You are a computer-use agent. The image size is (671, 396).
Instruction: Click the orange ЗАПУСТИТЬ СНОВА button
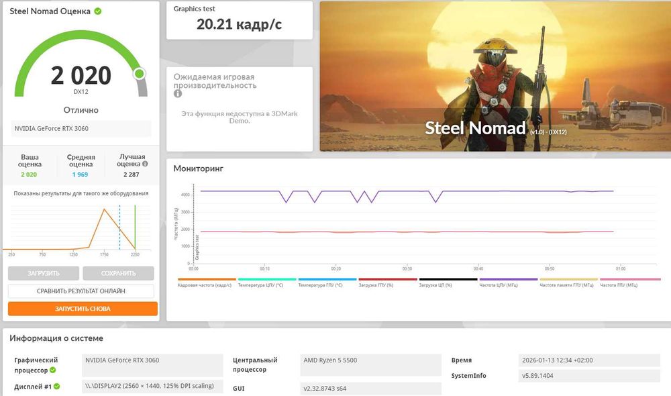83,309
